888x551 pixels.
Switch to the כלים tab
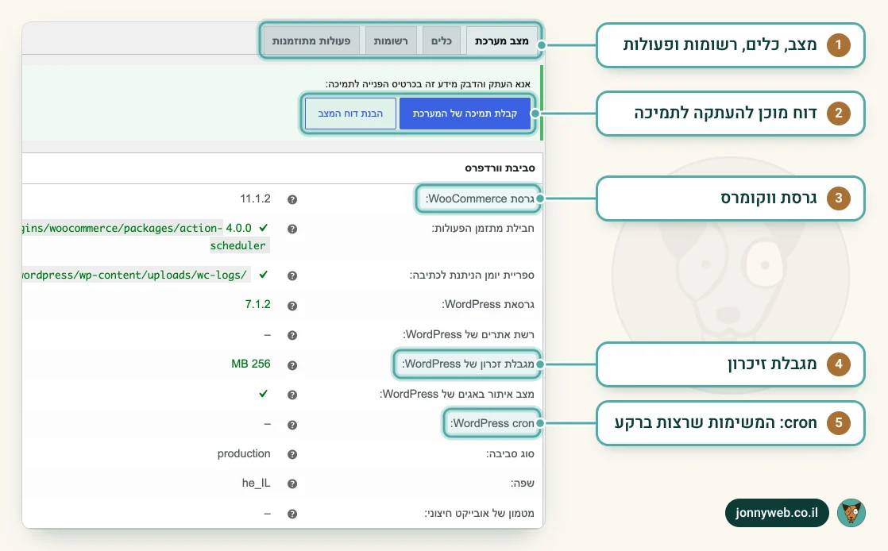coord(441,40)
